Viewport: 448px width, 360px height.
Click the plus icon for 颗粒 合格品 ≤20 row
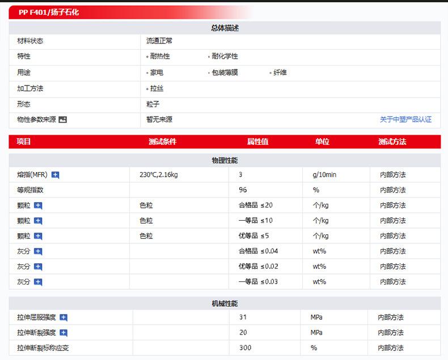(x=38, y=205)
